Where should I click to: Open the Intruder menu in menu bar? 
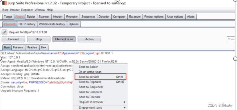click(15, 10)
